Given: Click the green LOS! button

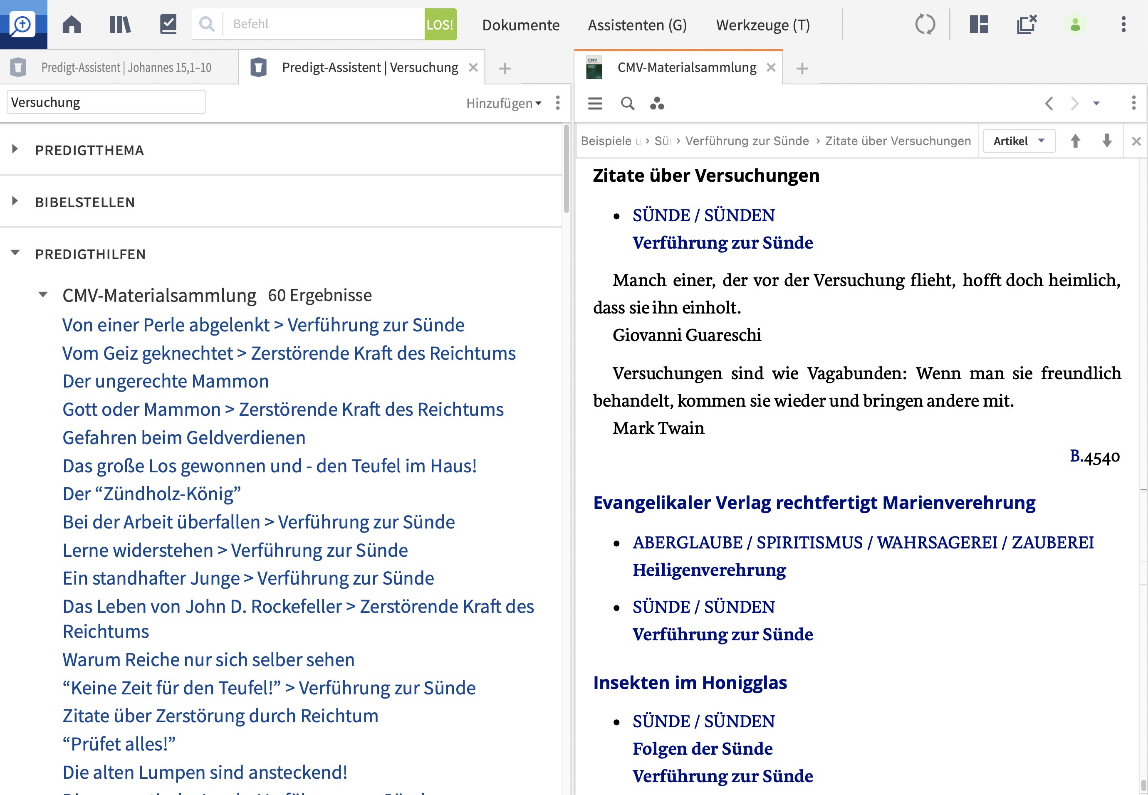Looking at the screenshot, I should pyautogui.click(x=440, y=24).
